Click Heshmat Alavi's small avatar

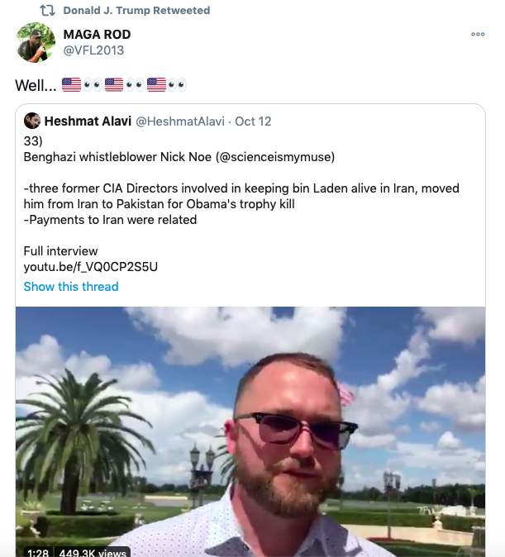pyautogui.click(x=32, y=121)
